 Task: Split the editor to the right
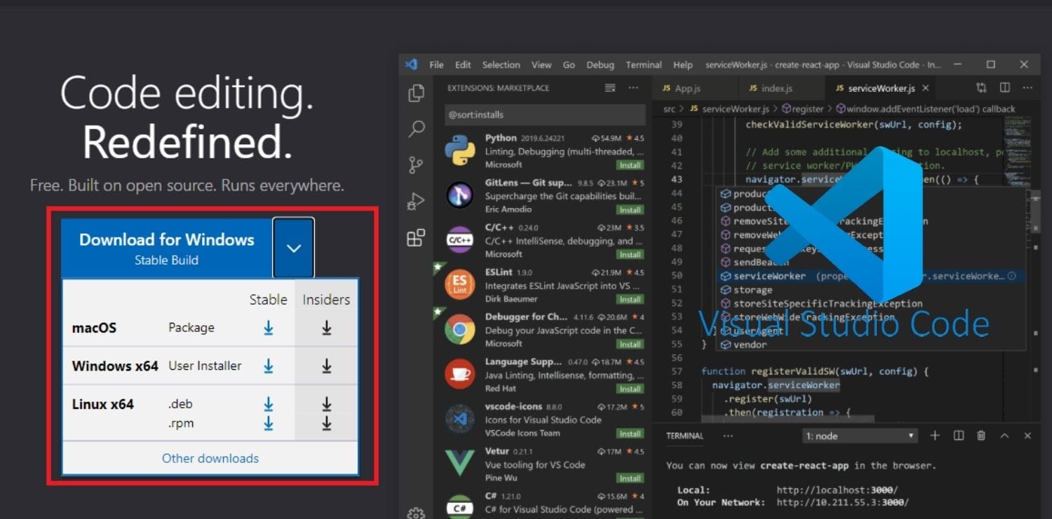pyautogui.click(x=1005, y=88)
